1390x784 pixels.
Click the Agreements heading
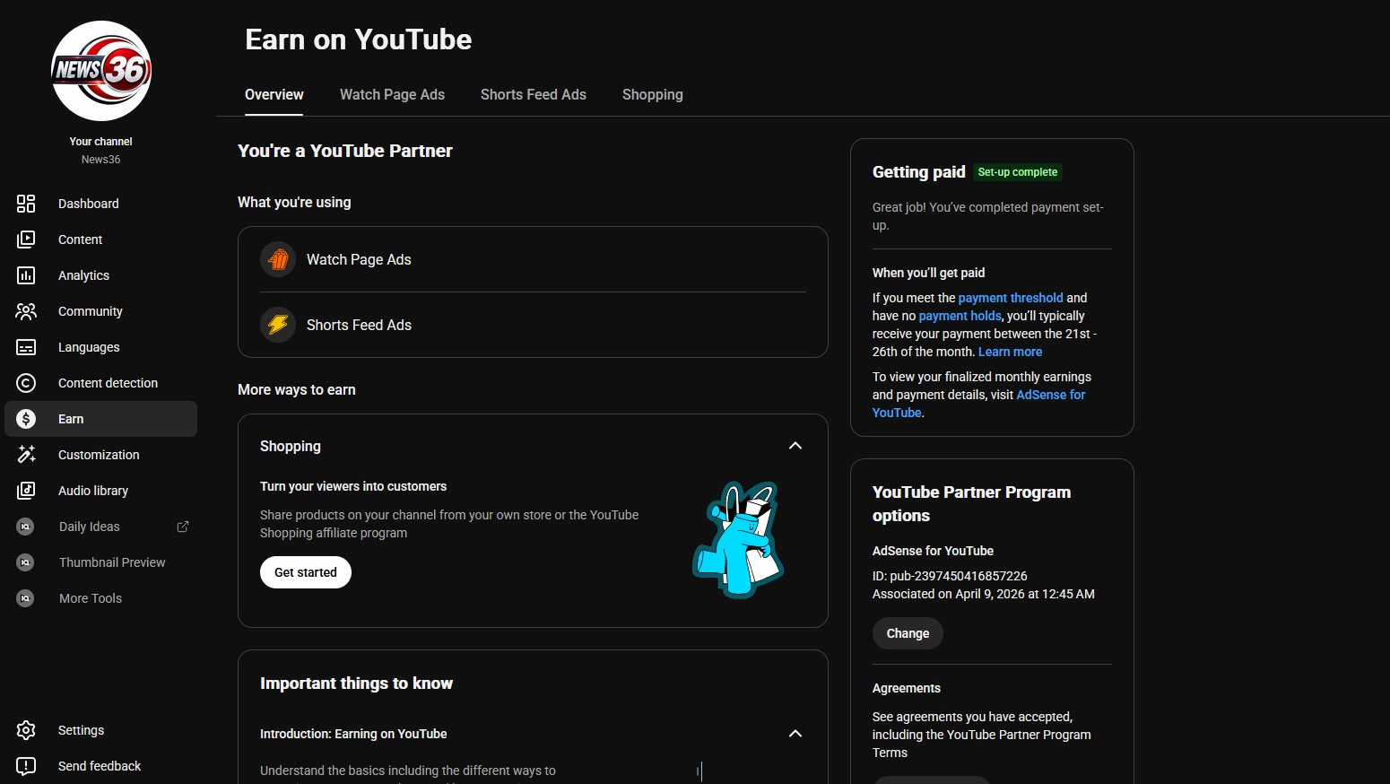(907, 688)
